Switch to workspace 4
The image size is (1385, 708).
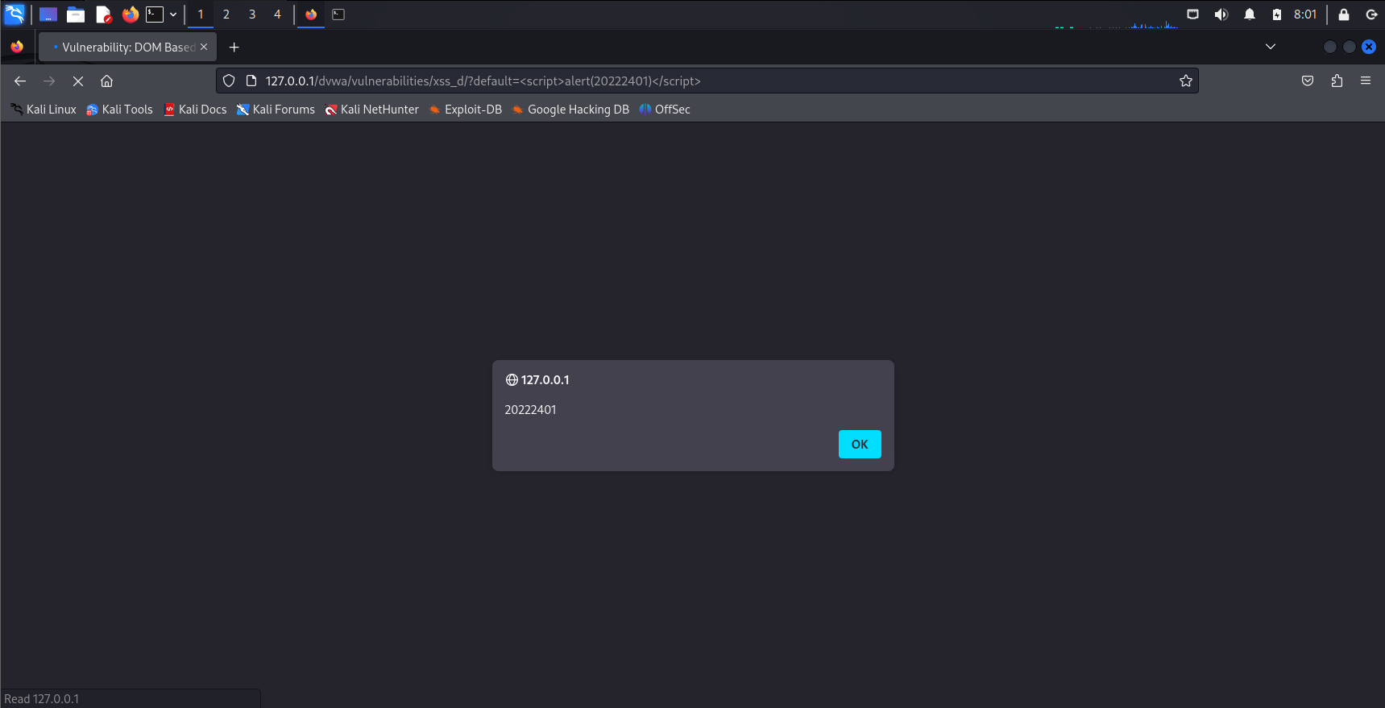278,14
